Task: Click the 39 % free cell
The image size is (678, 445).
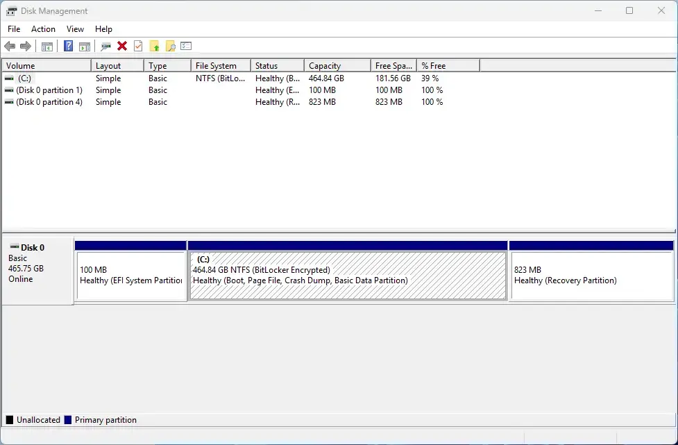Action: click(x=430, y=78)
